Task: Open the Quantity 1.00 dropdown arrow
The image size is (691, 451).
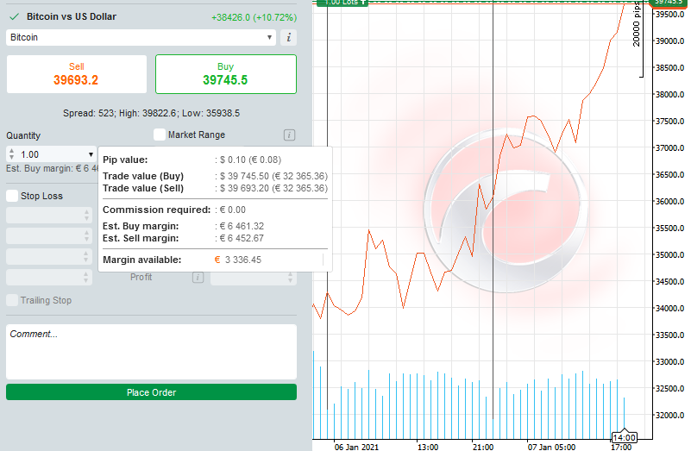Action: 91,154
